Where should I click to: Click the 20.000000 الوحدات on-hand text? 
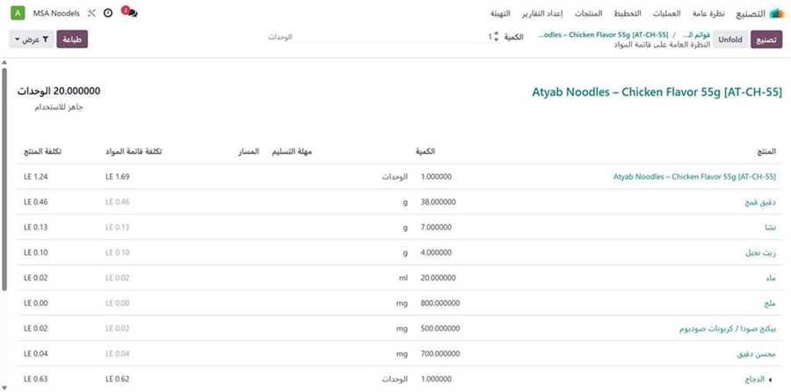click(x=59, y=91)
